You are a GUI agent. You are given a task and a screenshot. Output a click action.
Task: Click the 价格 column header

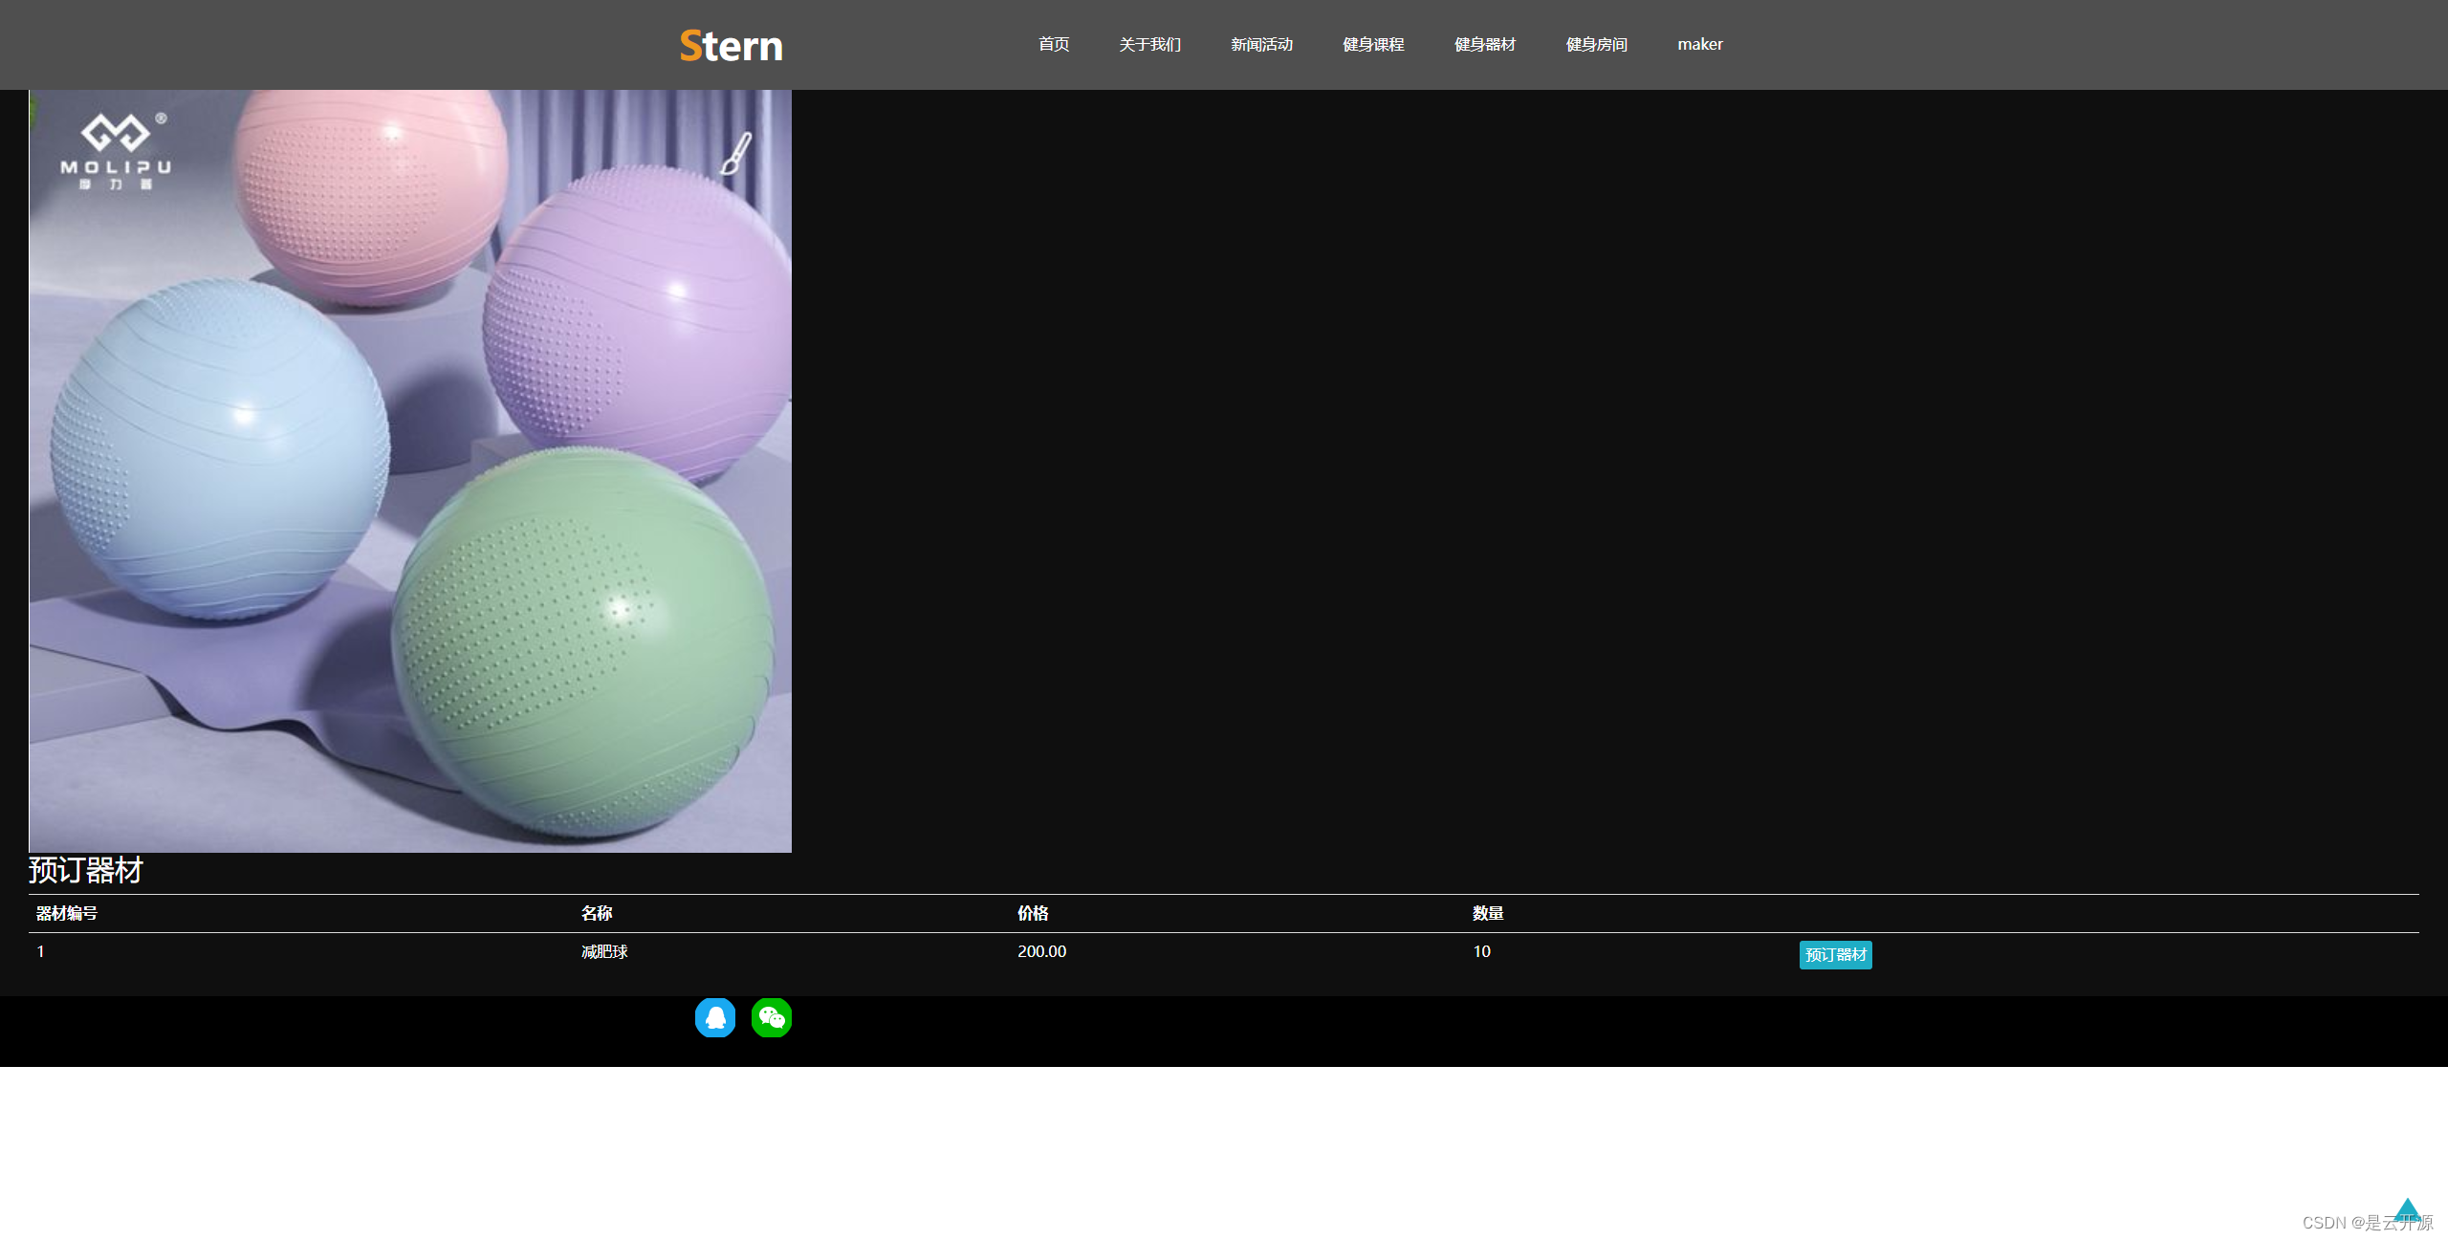pyautogui.click(x=1033, y=913)
